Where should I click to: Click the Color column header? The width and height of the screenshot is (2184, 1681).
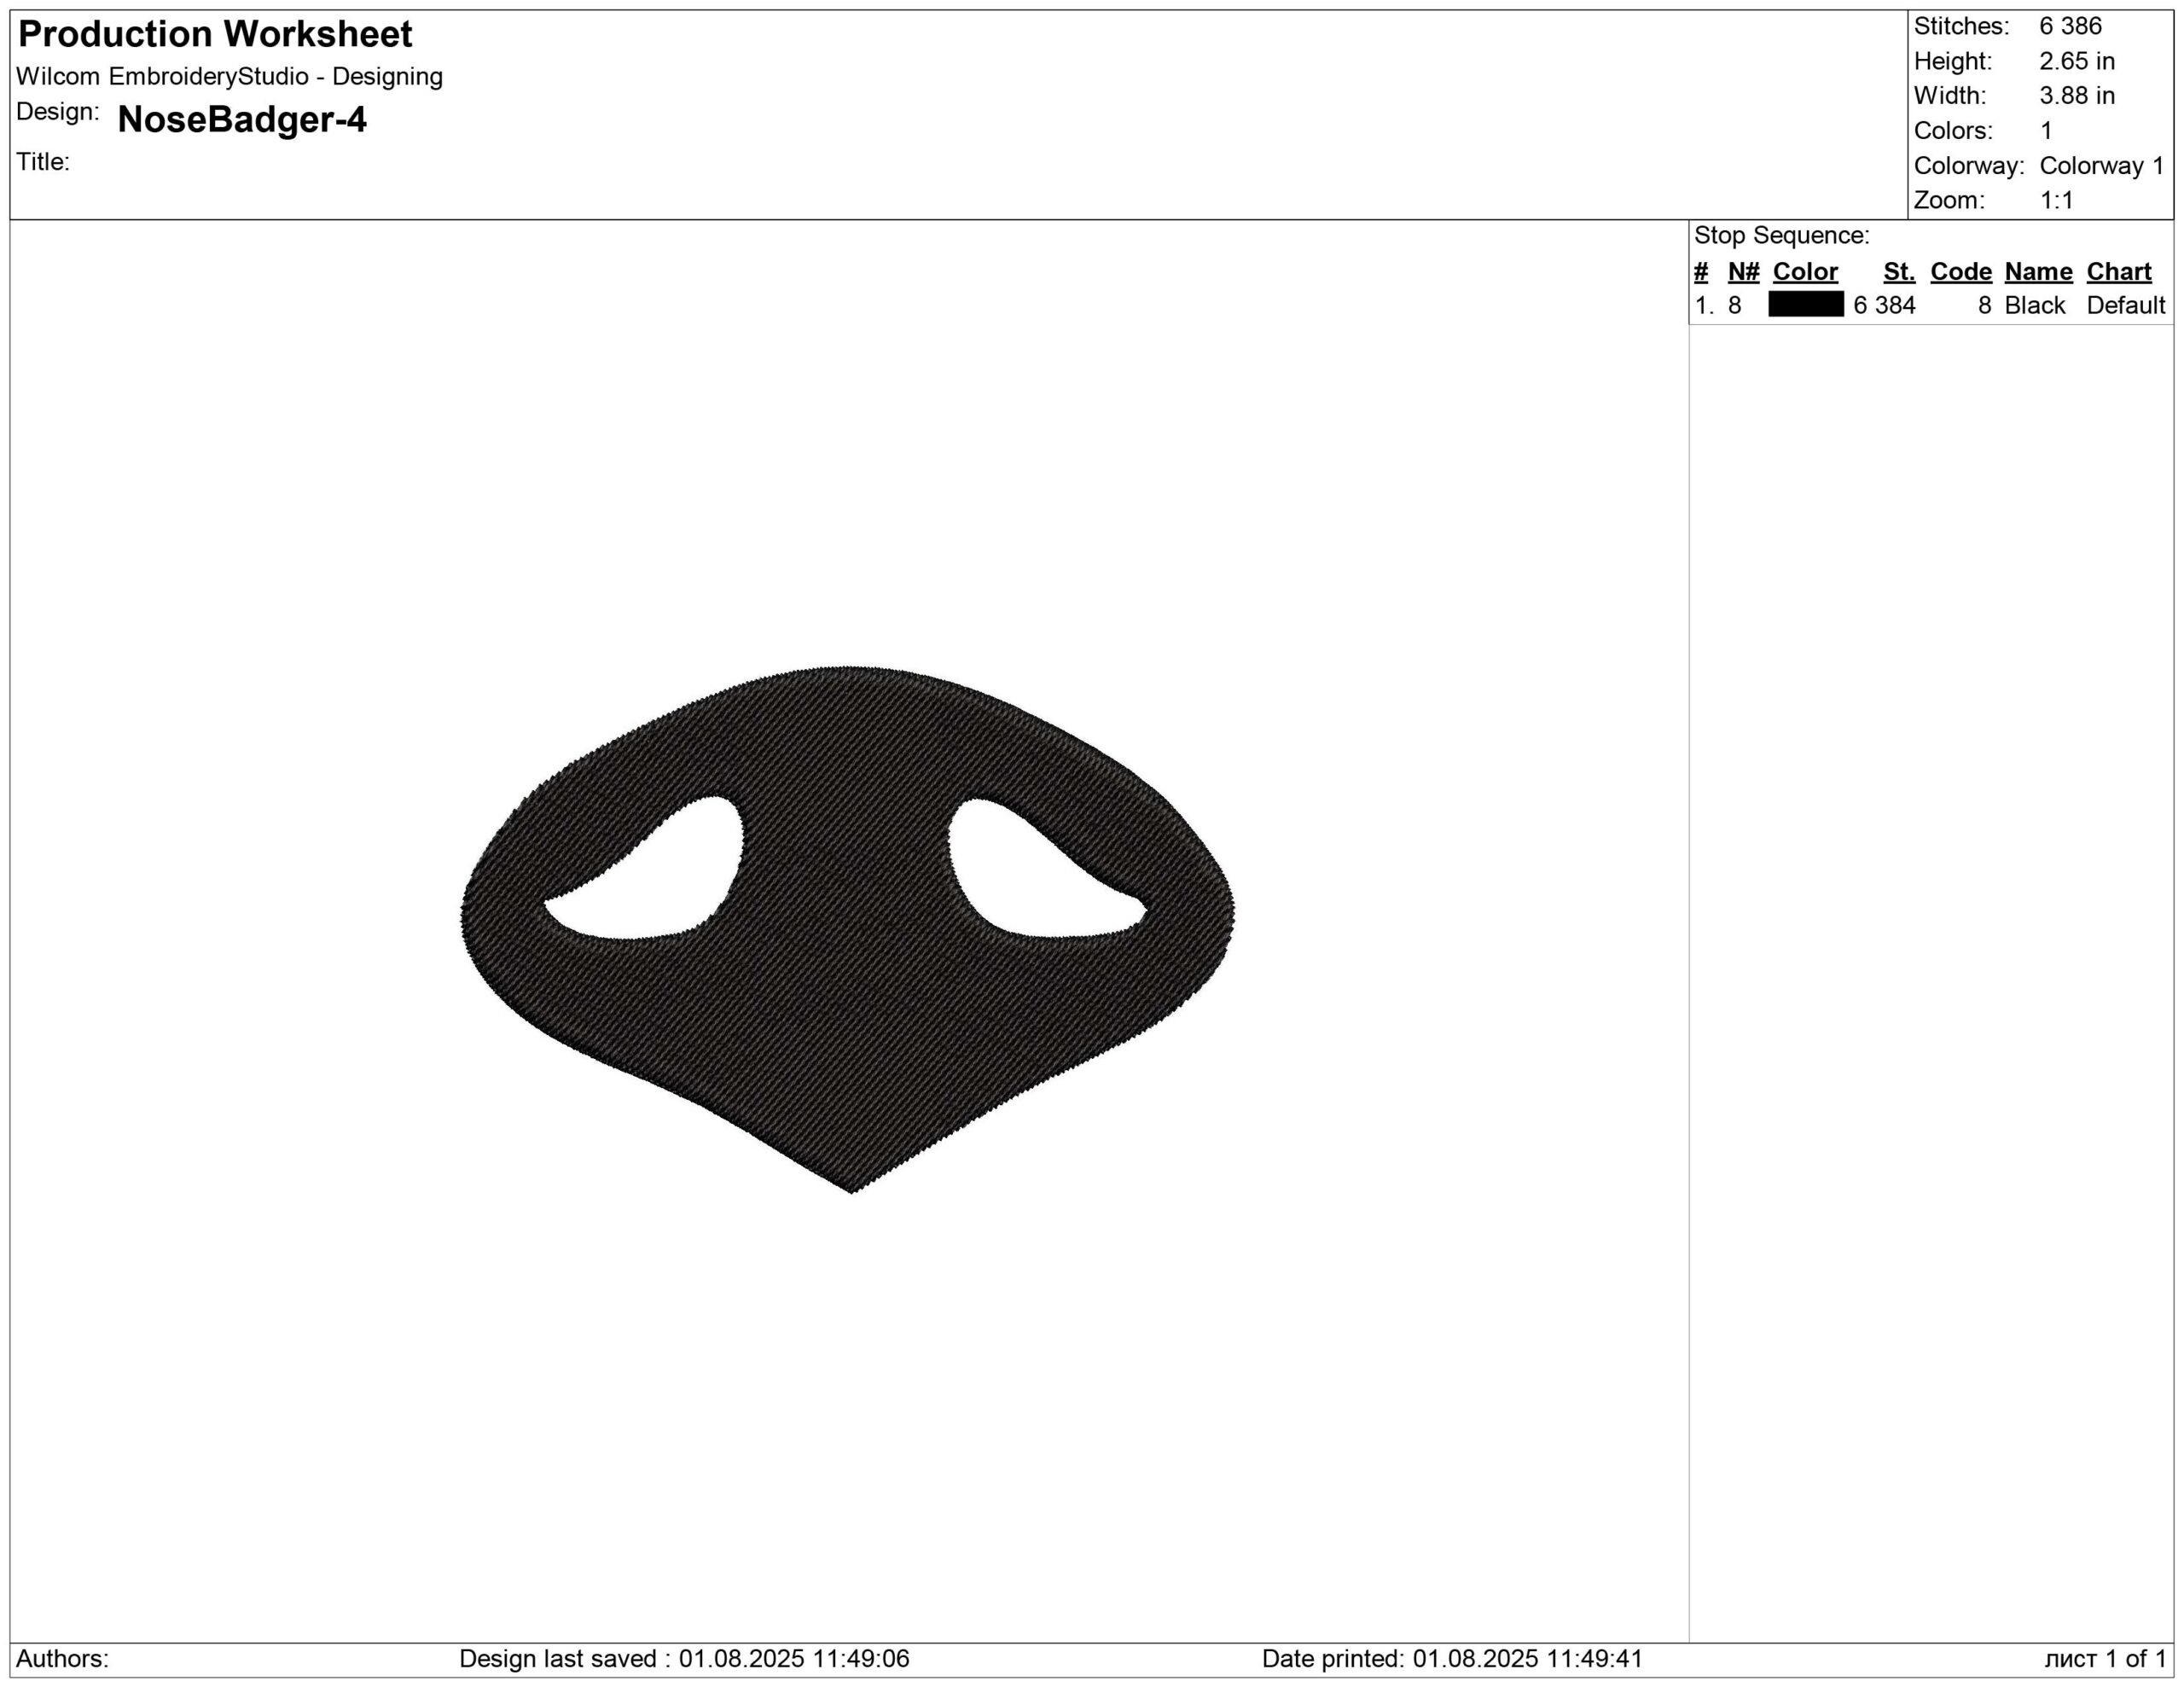click(x=1805, y=272)
